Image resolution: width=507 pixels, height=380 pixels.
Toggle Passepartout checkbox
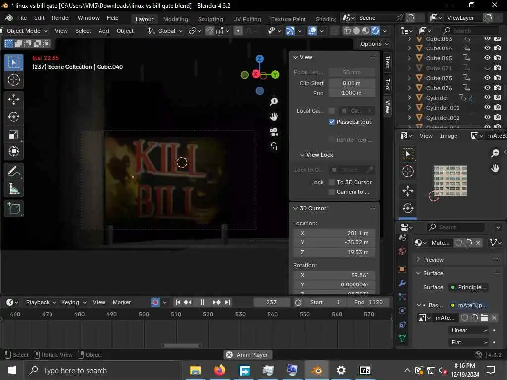pos(331,122)
